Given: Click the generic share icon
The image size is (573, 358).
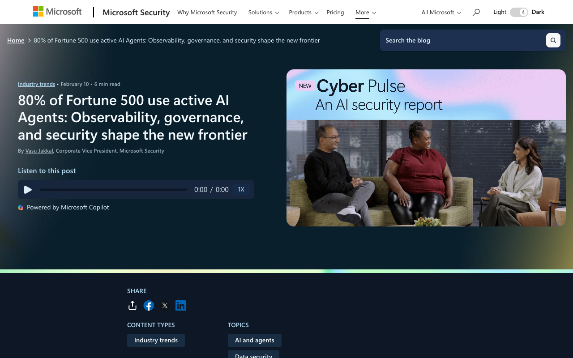Looking at the screenshot, I should (132, 306).
